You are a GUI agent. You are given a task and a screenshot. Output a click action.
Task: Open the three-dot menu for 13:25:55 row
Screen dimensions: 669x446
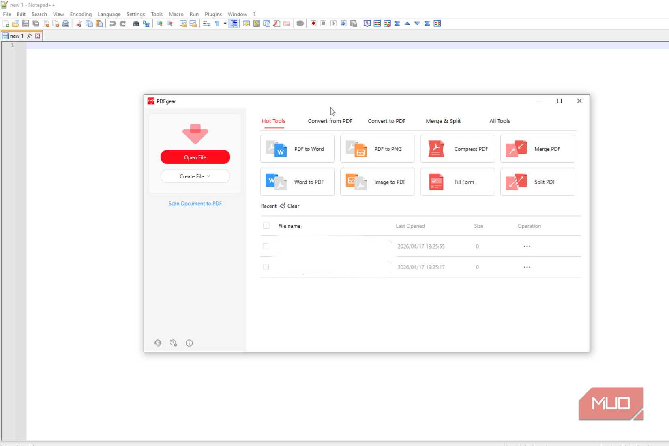527,247
